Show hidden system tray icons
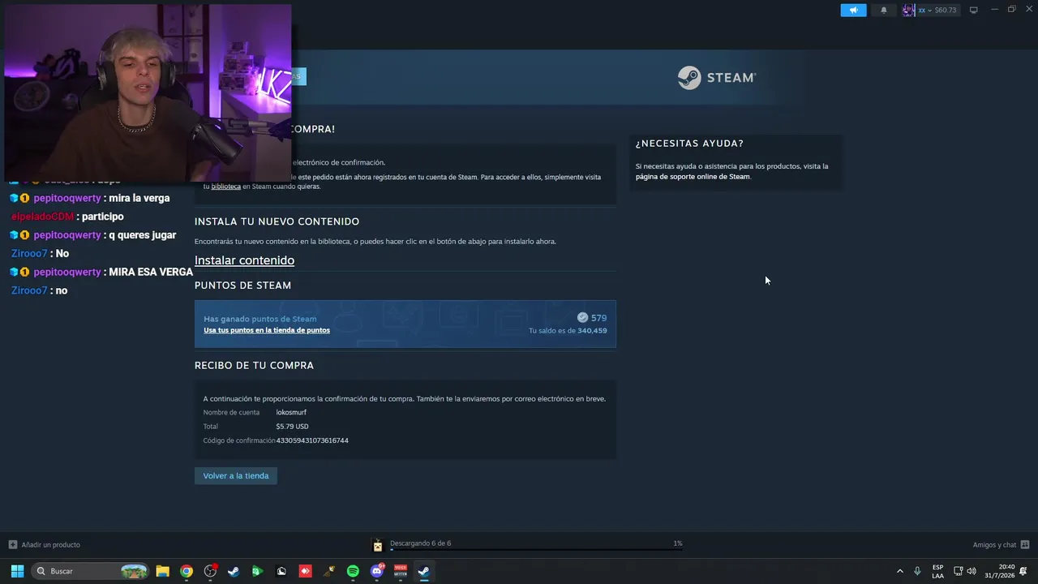The image size is (1038, 584). (899, 571)
